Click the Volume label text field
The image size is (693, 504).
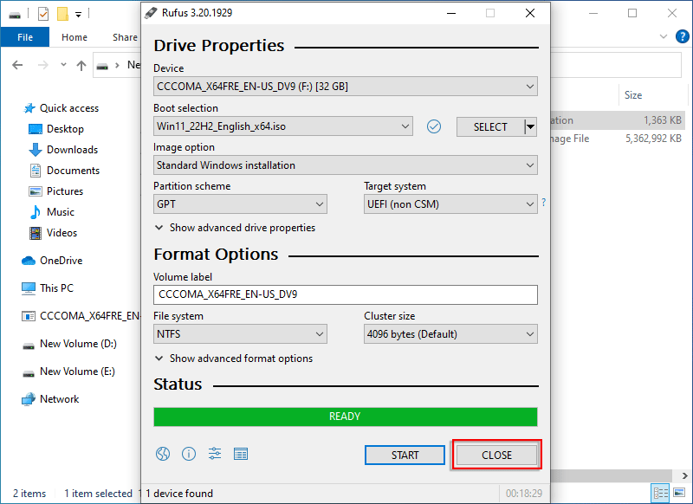345,294
